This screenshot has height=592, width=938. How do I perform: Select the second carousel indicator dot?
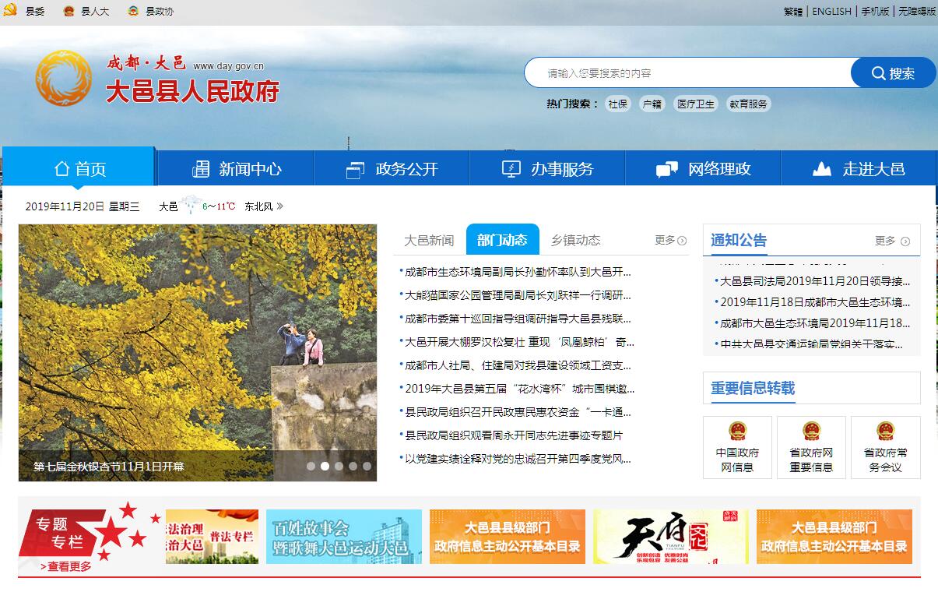[x=325, y=467]
